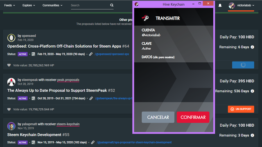The width and height of the screenshot is (262, 147).
Task: Open yabapmatt sps-proposal-for-steem-keychain-development link
Action: (x=134, y=143)
